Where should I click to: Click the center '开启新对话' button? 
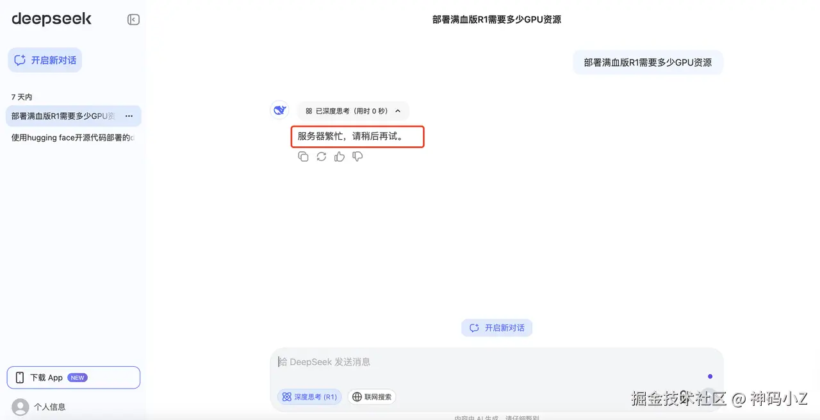pos(496,328)
